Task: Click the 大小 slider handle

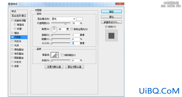Action: 52,43
